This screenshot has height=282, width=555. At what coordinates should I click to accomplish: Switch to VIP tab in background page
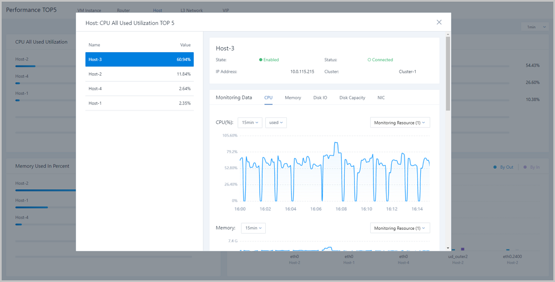pos(226,10)
